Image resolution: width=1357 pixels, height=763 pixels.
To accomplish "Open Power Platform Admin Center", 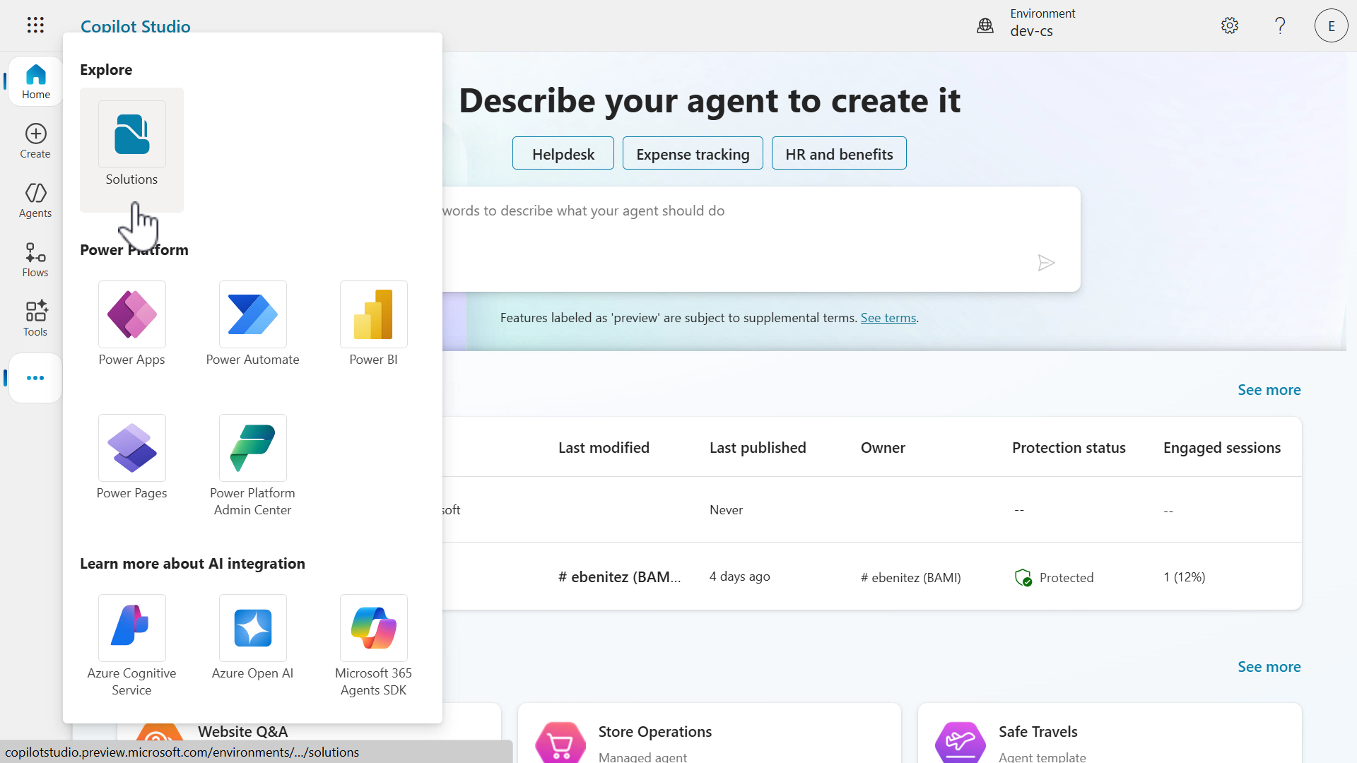I will [252, 464].
